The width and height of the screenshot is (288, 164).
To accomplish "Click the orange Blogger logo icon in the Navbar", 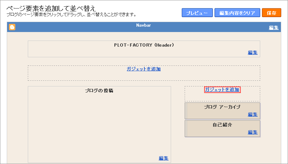I will 12,27.
